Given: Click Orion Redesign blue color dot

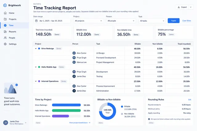Looking at the screenshot, I should point(39,48).
